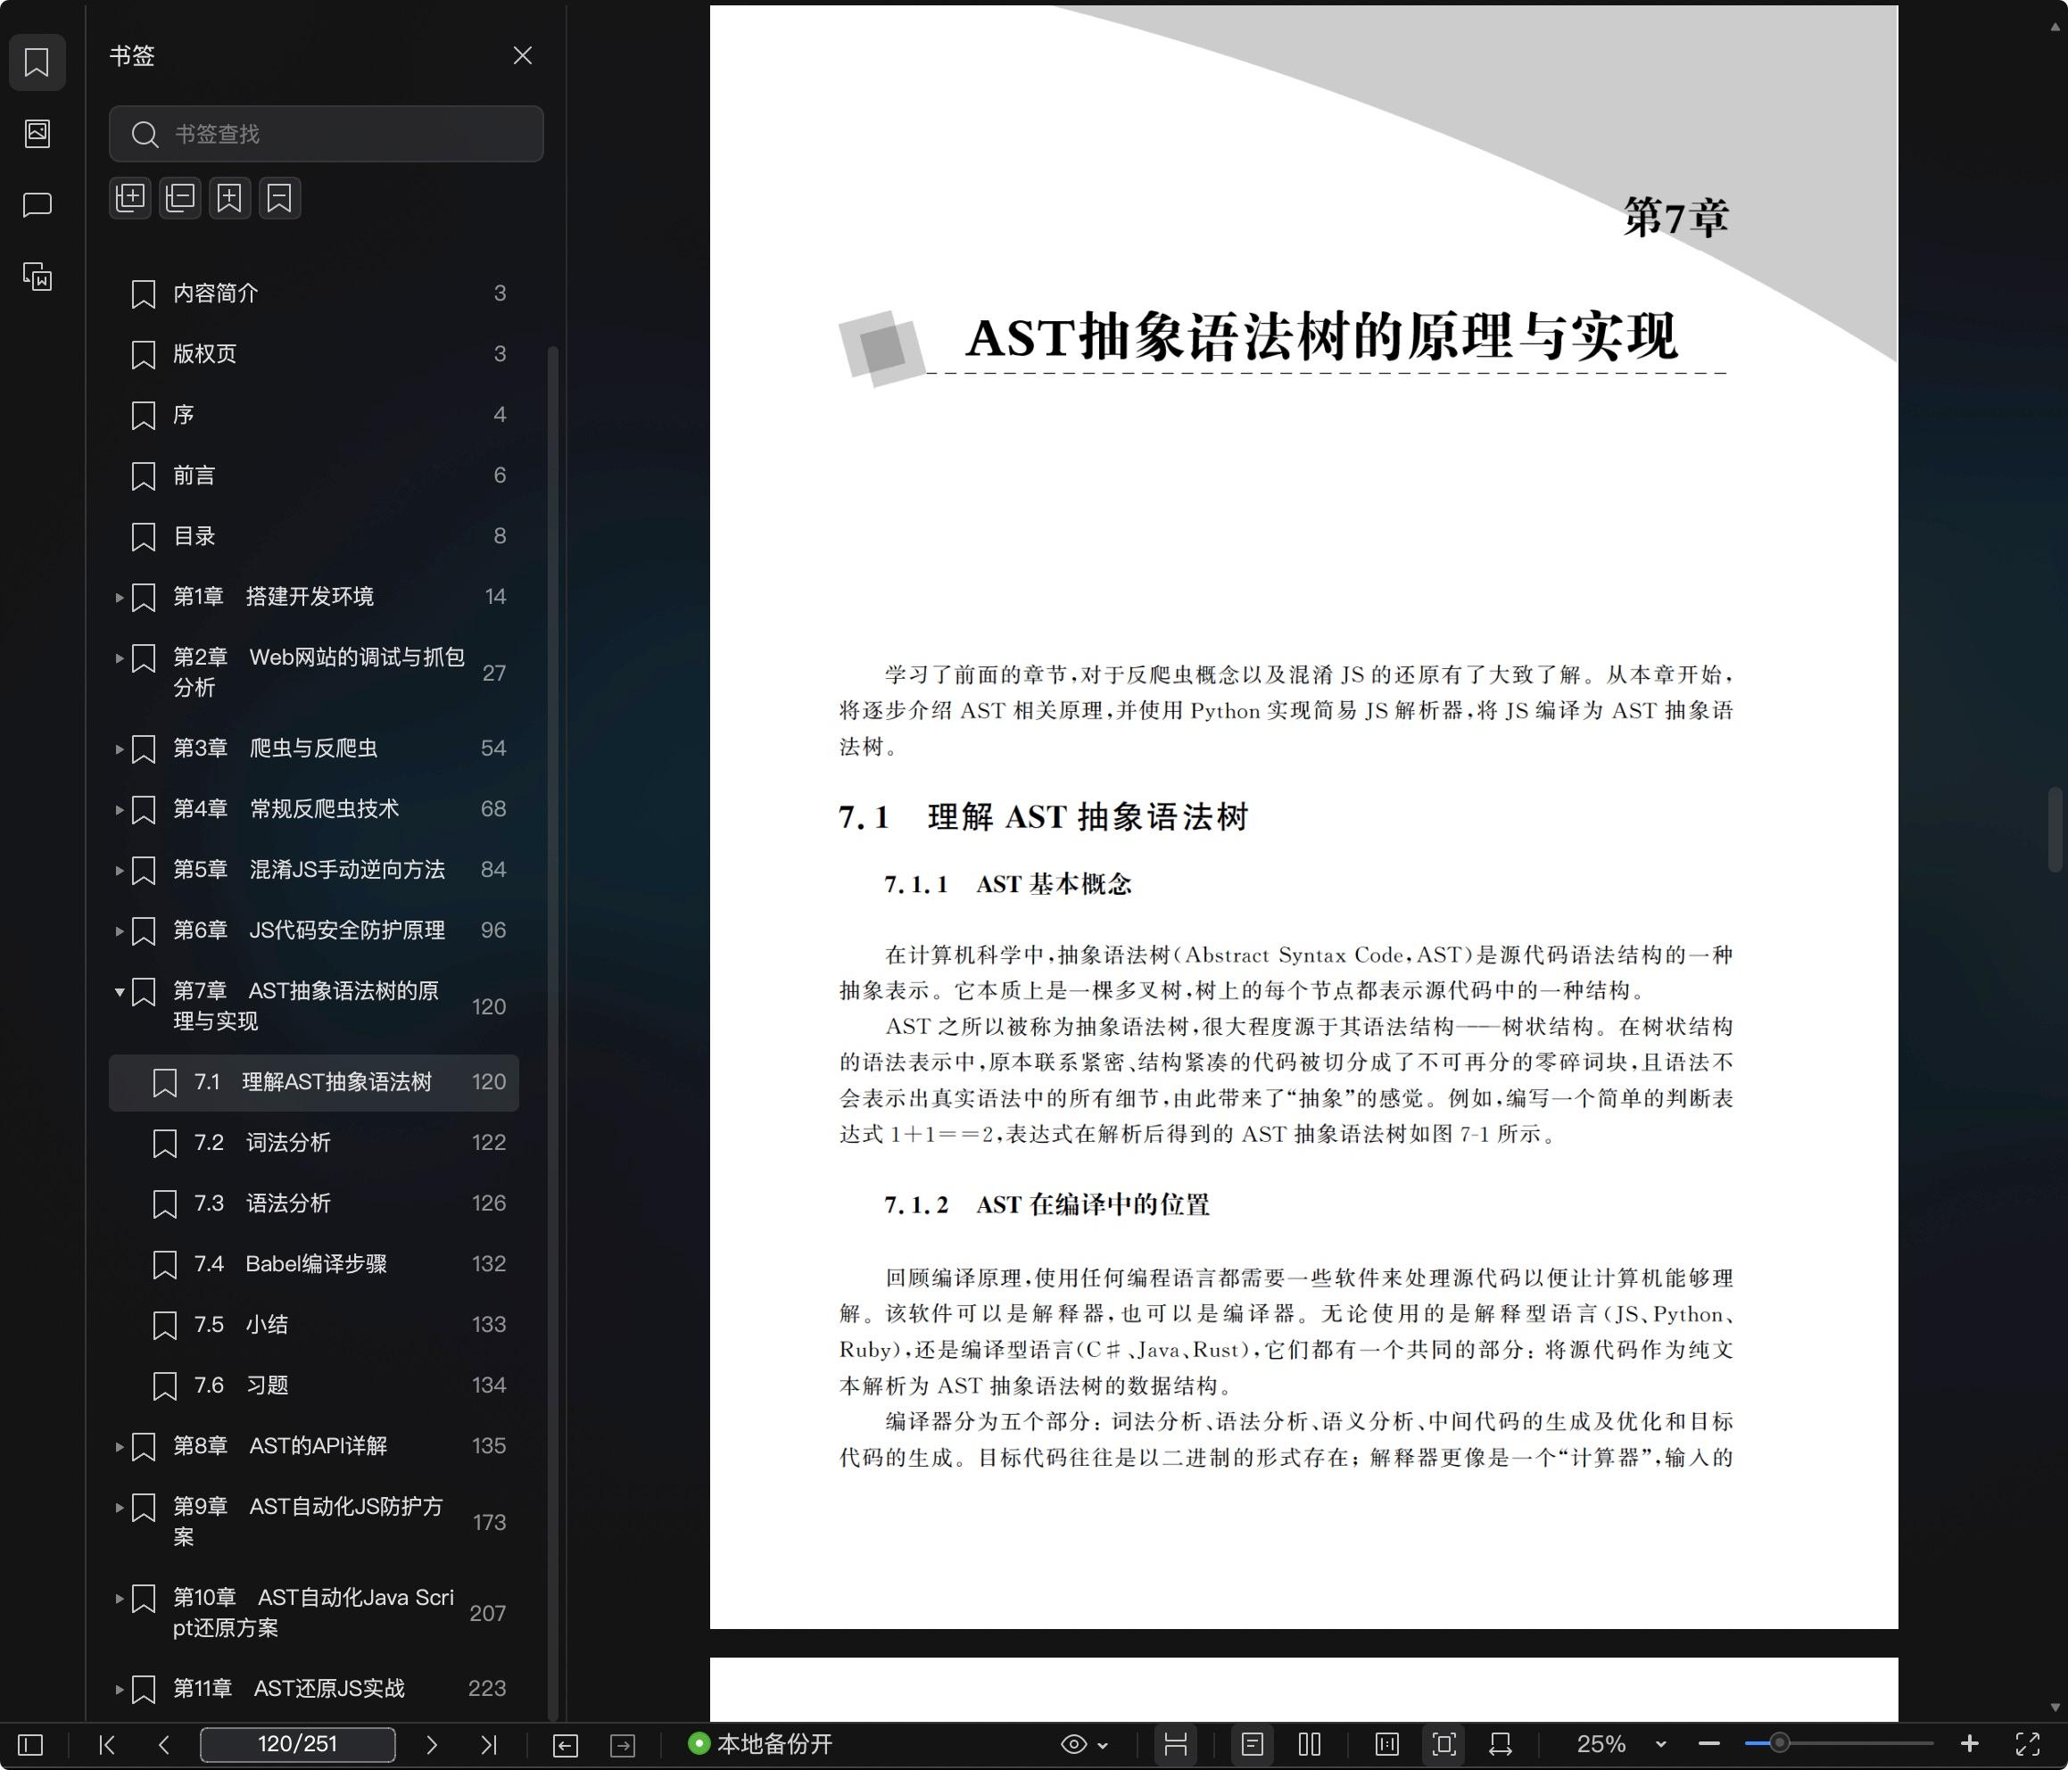2068x1770 pixels.
Task: Enter full screen mode
Action: coord(2027,1744)
